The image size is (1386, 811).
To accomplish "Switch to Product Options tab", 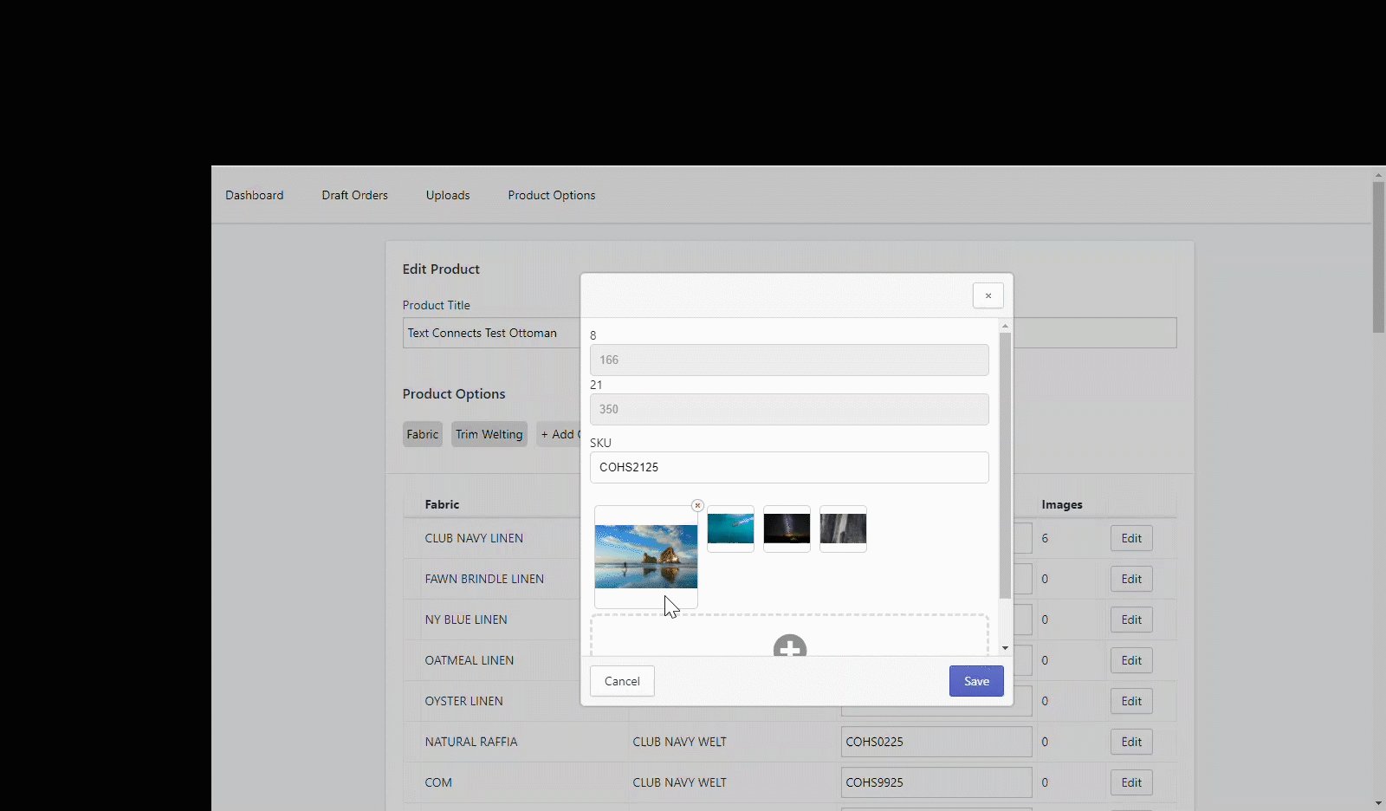I will click(551, 195).
